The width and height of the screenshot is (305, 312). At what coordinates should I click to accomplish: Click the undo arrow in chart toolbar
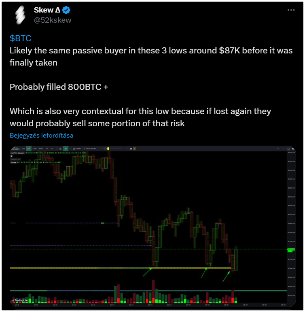pyautogui.click(x=278, y=149)
